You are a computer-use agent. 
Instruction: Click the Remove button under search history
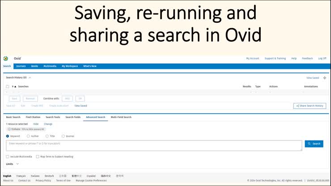click(30, 99)
